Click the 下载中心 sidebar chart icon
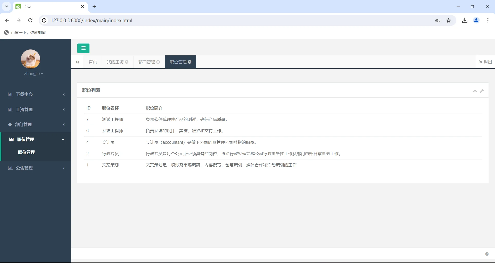 click(x=10, y=94)
